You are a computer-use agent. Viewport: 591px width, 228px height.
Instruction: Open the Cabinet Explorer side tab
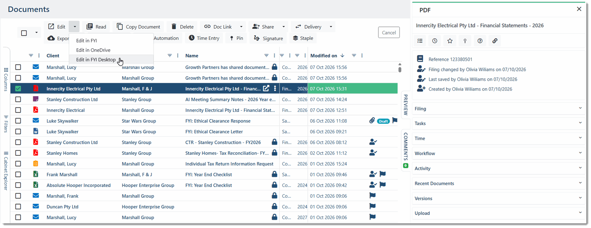pos(6,171)
